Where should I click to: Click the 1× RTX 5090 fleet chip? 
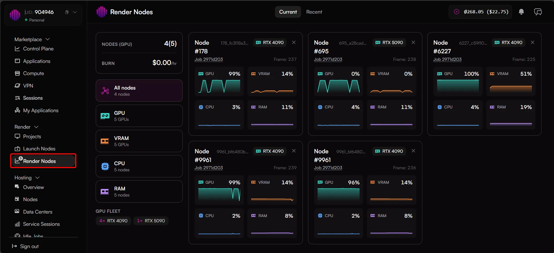pos(151,221)
